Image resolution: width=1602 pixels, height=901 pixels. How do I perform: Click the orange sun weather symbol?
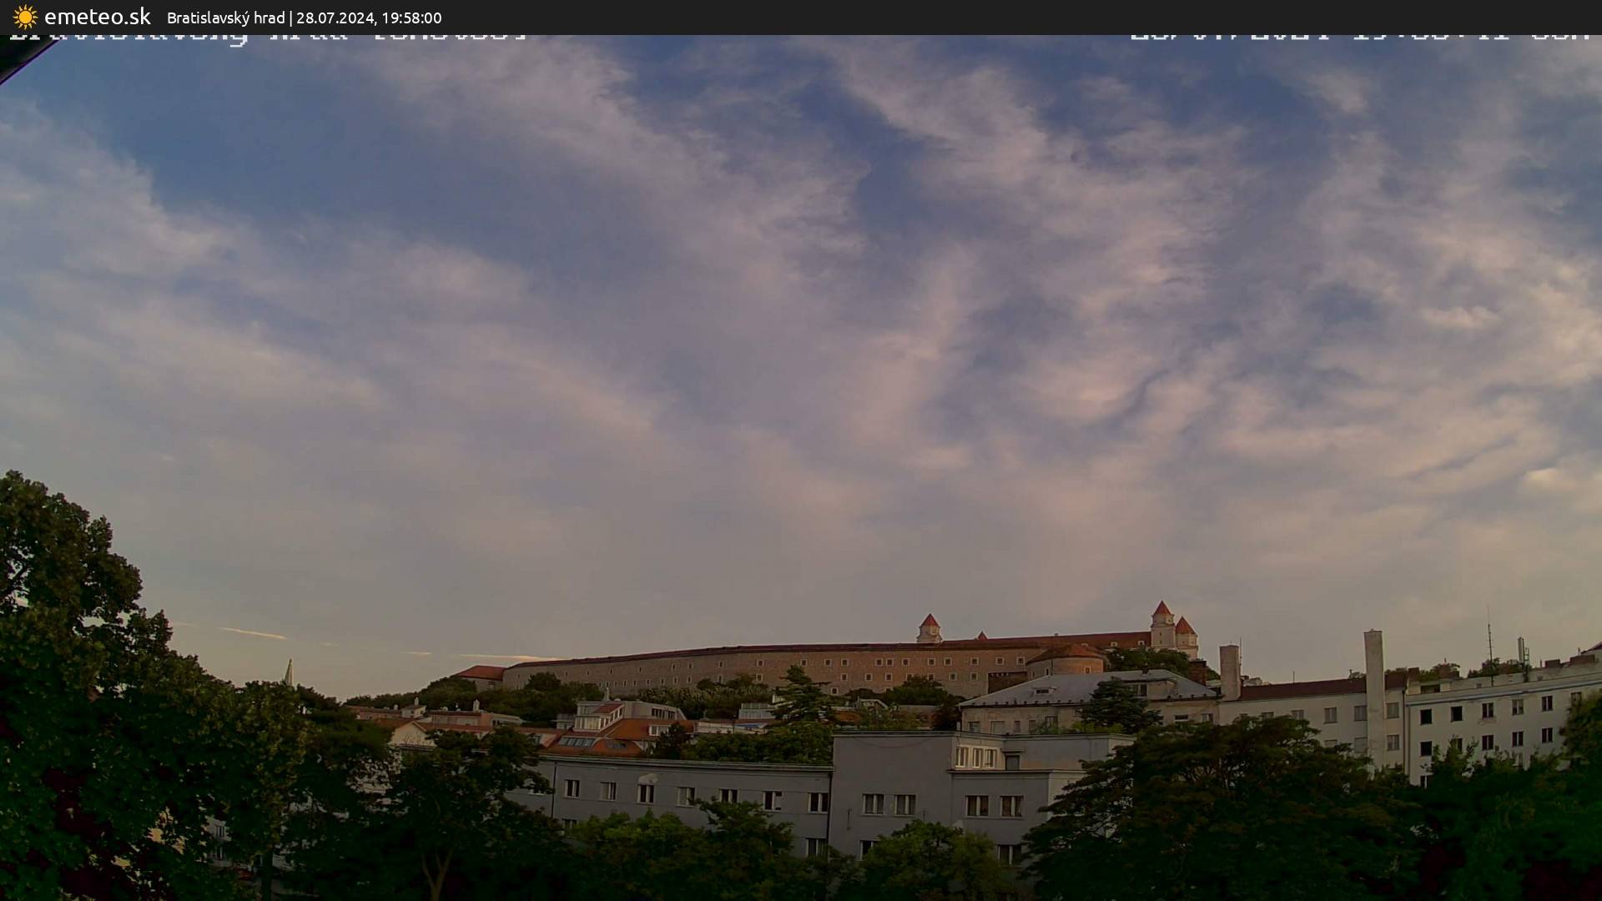(23, 17)
